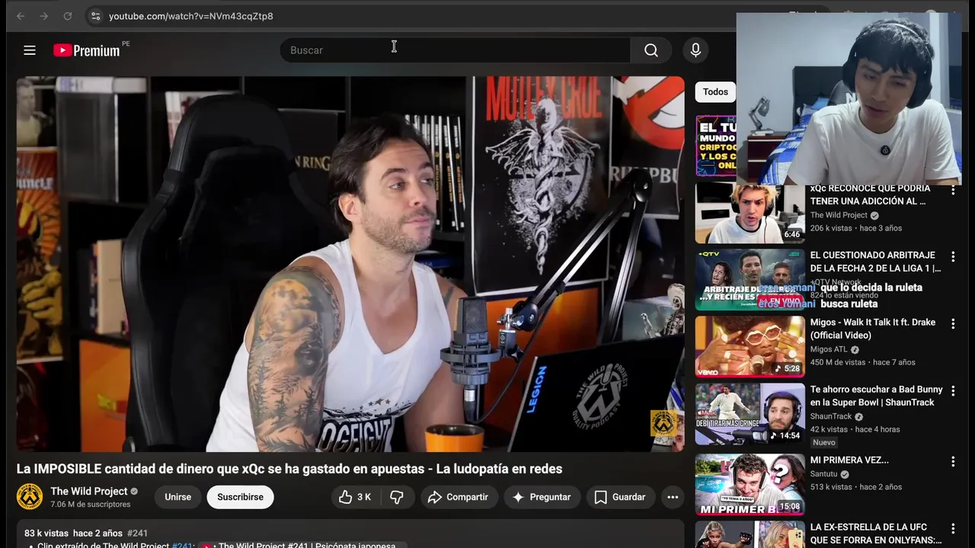This screenshot has width=975, height=548.
Task: Select the Todos filter chip
Action: click(715, 92)
